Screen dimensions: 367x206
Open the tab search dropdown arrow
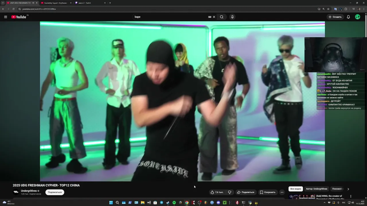pyautogui.click(x=3, y=3)
